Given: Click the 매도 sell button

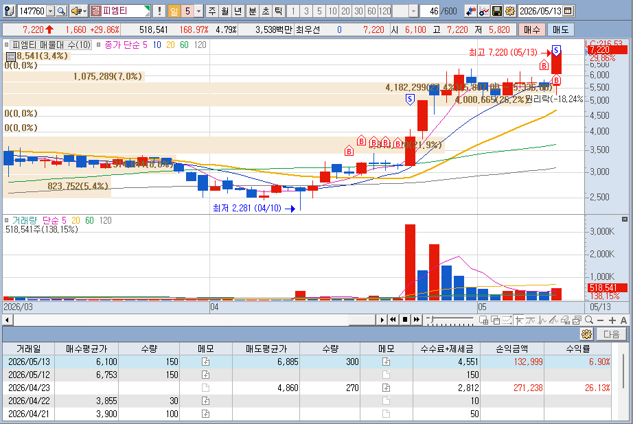Looking at the screenshot, I should coord(560,30).
